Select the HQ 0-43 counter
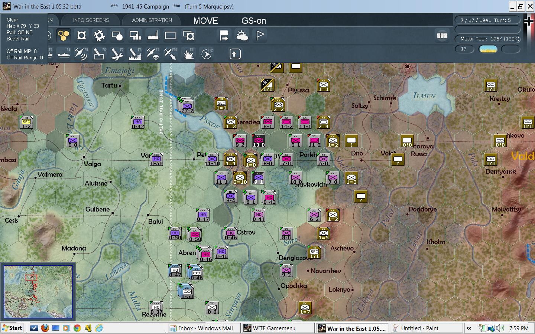 point(269,197)
